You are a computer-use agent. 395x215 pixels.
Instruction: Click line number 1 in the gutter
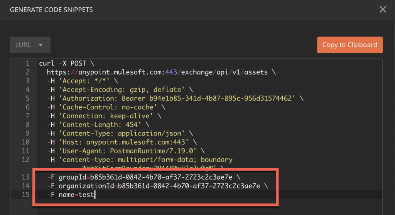coord(27,63)
